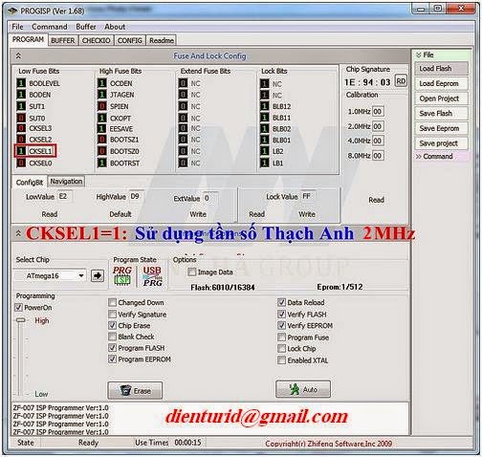Uncheck Program EEPROM option
The image size is (482, 457).
[x=112, y=359]
